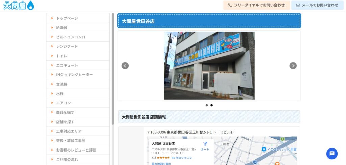This screenshot has width=346, height=165.
Task: Click the storefront photo in the slideshow
Action: click(x=209, y=66)
